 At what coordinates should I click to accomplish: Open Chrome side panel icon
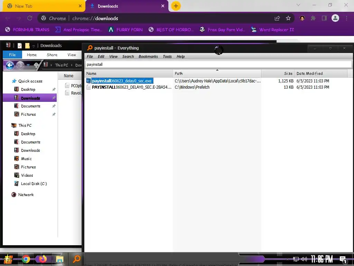point(324,18)
